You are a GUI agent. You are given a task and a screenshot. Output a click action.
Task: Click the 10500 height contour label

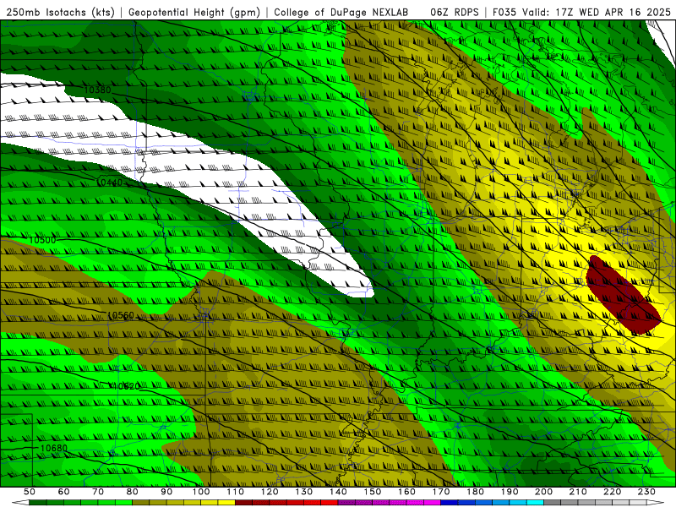coord(42,240)
